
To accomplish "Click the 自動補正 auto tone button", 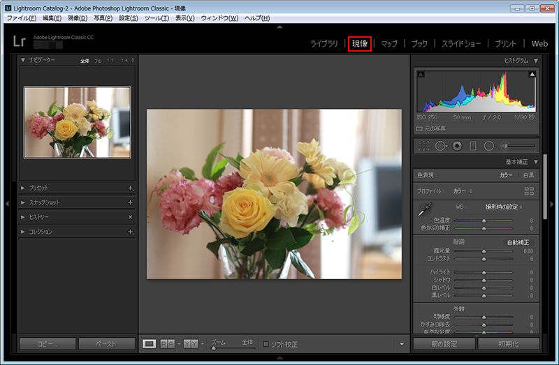I will click(x=518, y=242).
